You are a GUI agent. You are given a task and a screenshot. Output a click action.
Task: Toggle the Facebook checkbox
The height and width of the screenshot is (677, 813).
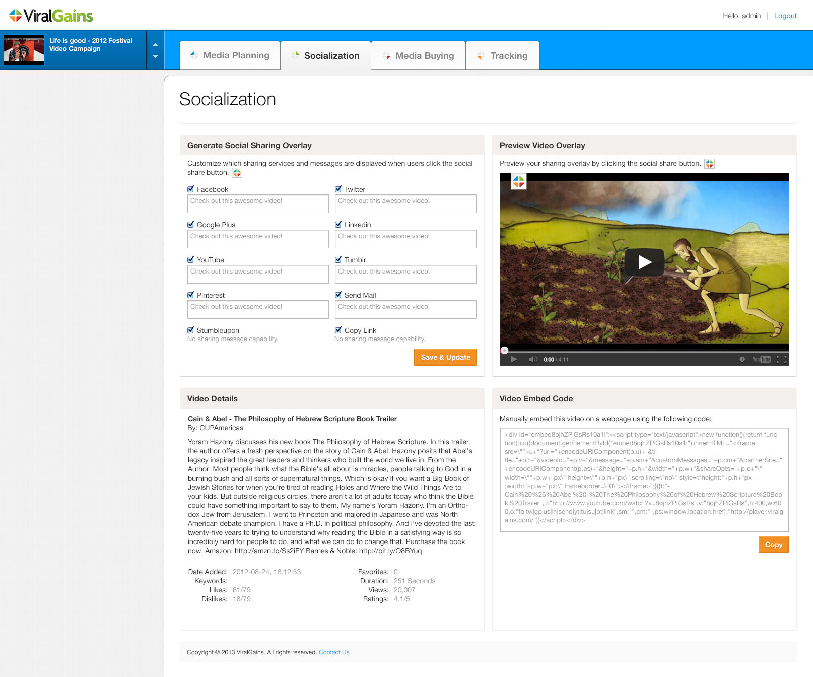click(x=191, y=189)
